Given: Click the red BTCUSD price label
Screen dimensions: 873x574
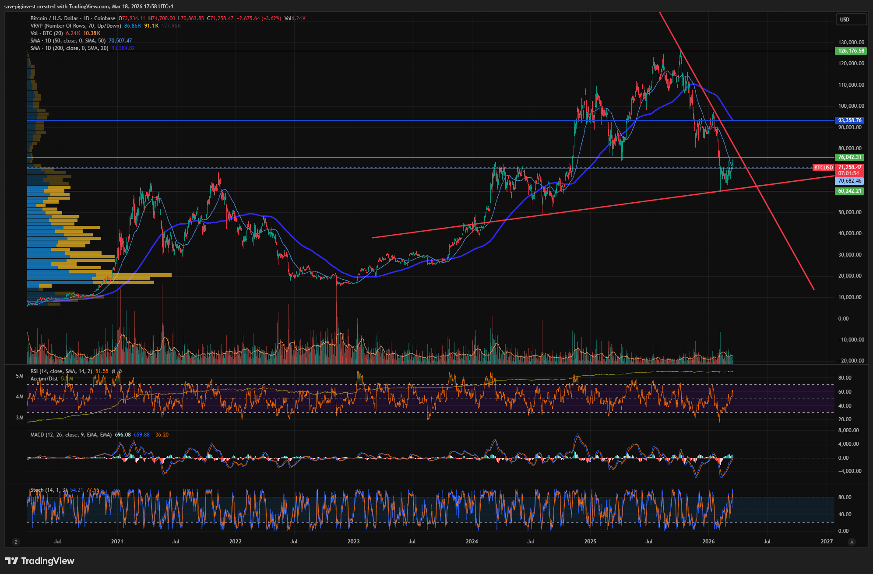Looking at the screenshot, I should point(823,168).
